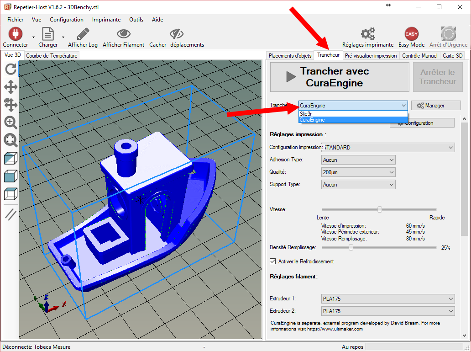This screenshot has width=471, height=352.
Task: Switch to Contrôle Manuel tab
Action: point(419,55)
